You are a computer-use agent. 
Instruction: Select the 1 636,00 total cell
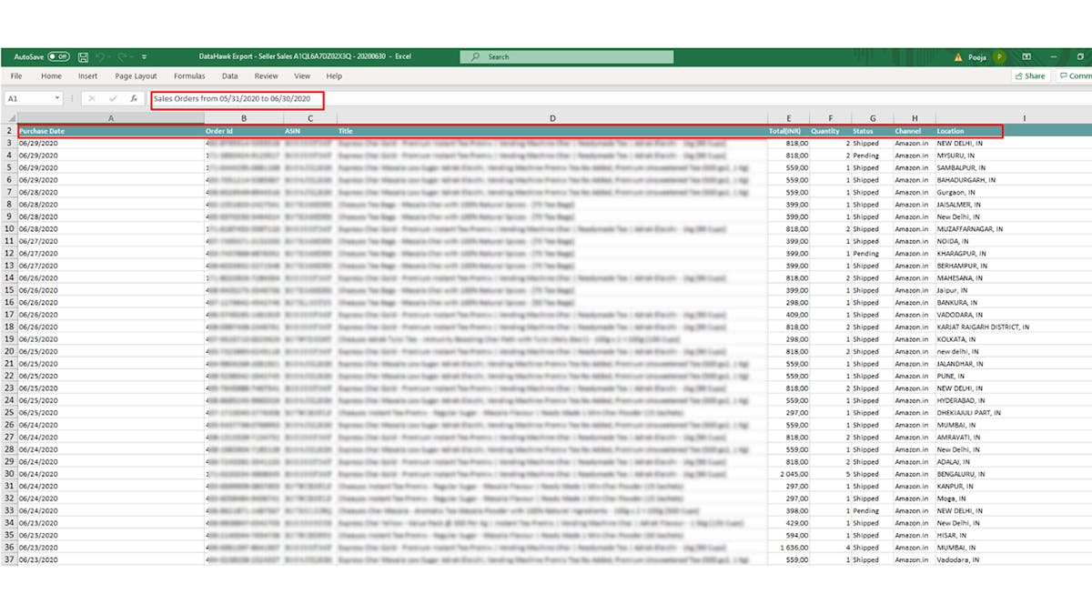click(x=789, y=548)
